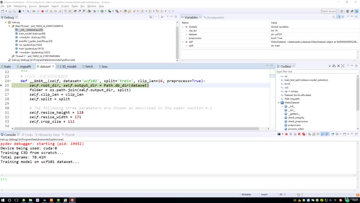Viewport: 360px width, 203px height.
Task: Click the Collapse All icon in Outline
Action: pos(338,66)
